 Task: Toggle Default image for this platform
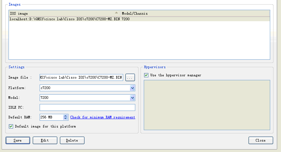point(11,126)
